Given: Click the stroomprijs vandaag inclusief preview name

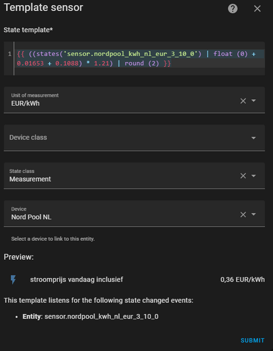Looking at the screenshot, I should 77,280.
